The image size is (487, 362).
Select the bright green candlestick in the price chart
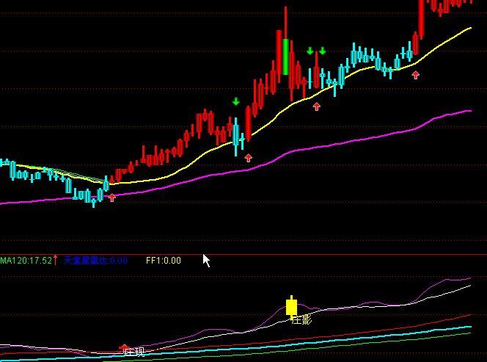[x=285, y=57]
